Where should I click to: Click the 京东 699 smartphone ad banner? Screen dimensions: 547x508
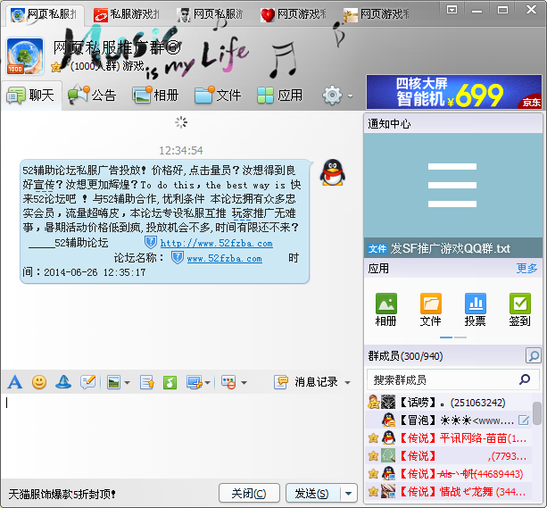click(454, 93)
